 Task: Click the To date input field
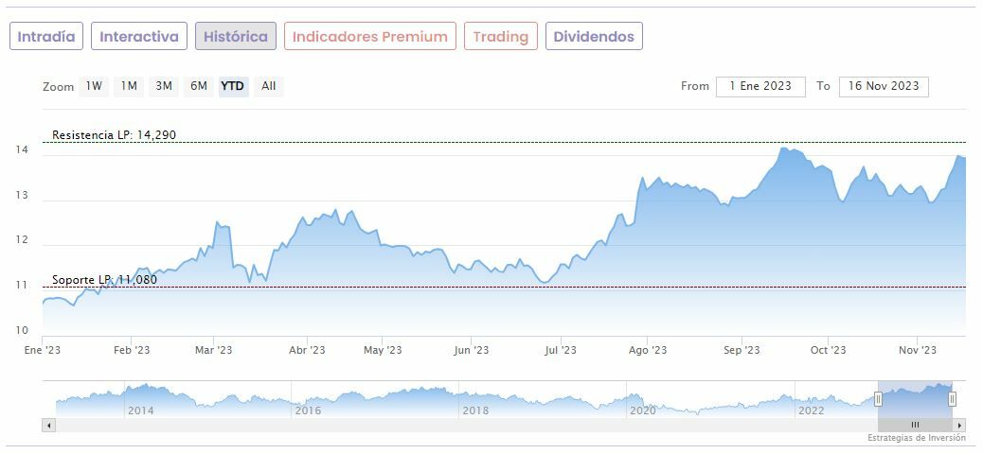884,86
